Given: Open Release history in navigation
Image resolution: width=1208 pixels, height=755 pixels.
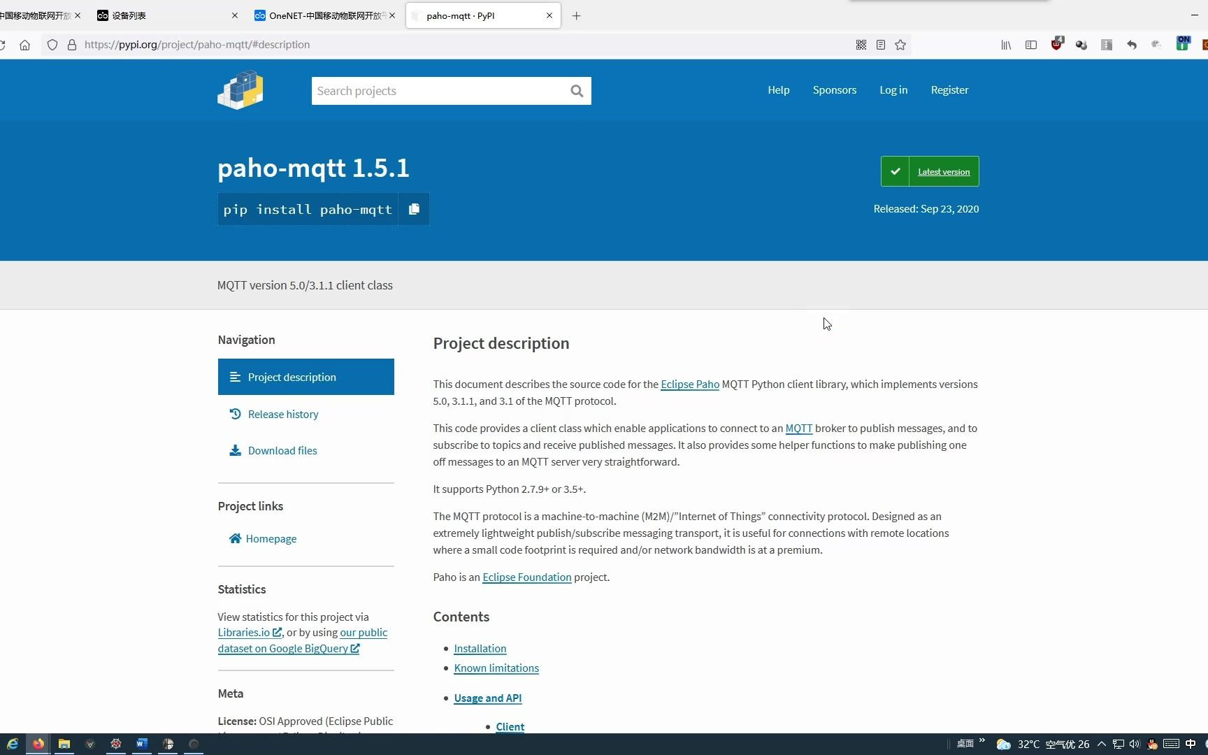Looking at the screenshot, I should [x=283, y=415].
